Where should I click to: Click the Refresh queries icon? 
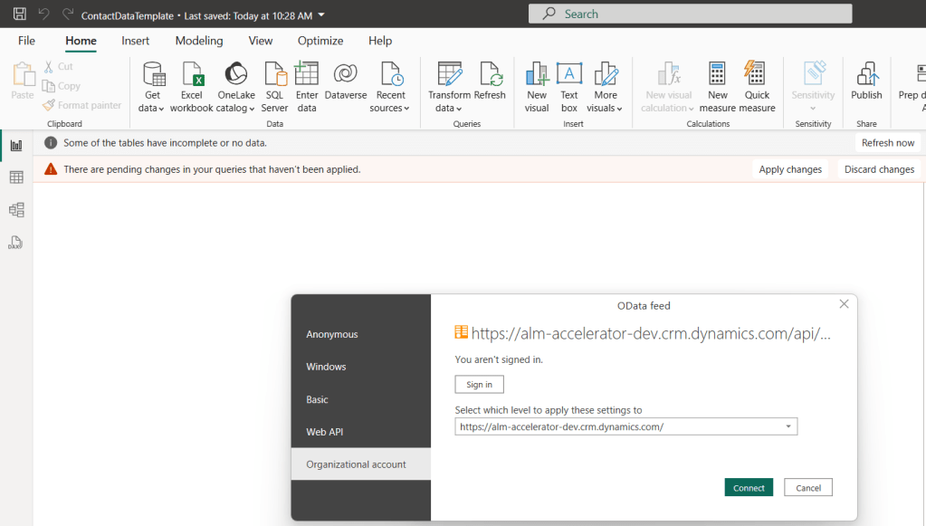490,87
